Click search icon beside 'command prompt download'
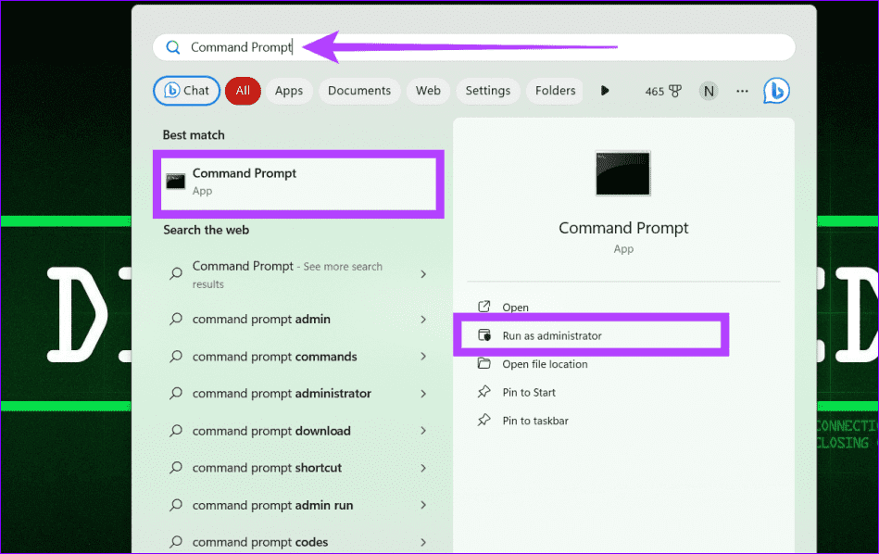879x554 pixels. click(176, 431)
